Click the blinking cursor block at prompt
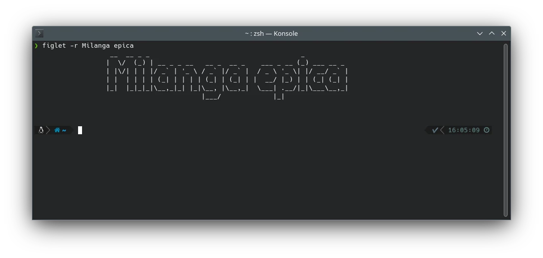 coord(80,130)
